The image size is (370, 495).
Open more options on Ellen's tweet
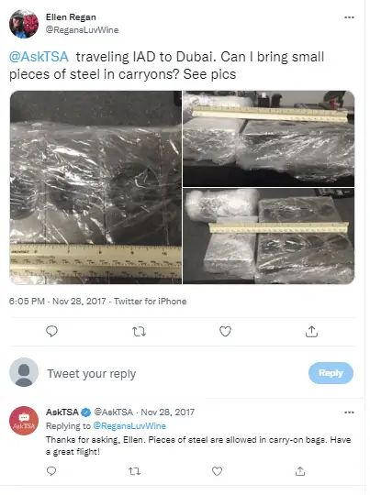point(349,17)
